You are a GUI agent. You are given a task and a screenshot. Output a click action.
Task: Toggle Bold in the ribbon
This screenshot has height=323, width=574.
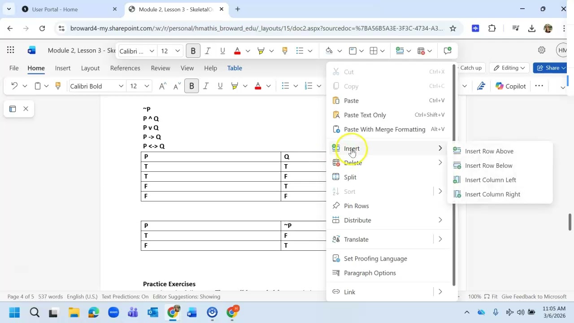click(x=191, y=86)
